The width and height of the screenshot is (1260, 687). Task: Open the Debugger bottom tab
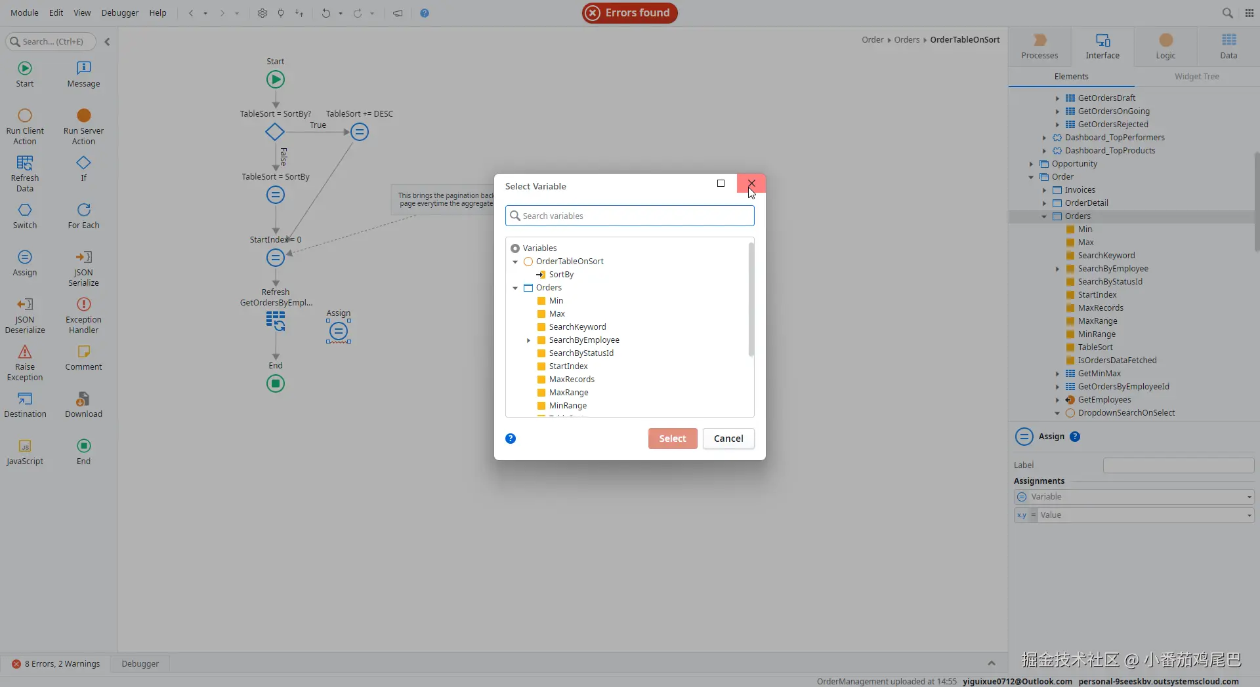point(140,664)
